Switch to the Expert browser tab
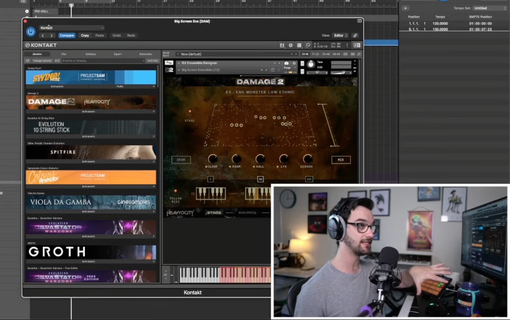This screenshot has height=320, width=510. click(118, 54)
